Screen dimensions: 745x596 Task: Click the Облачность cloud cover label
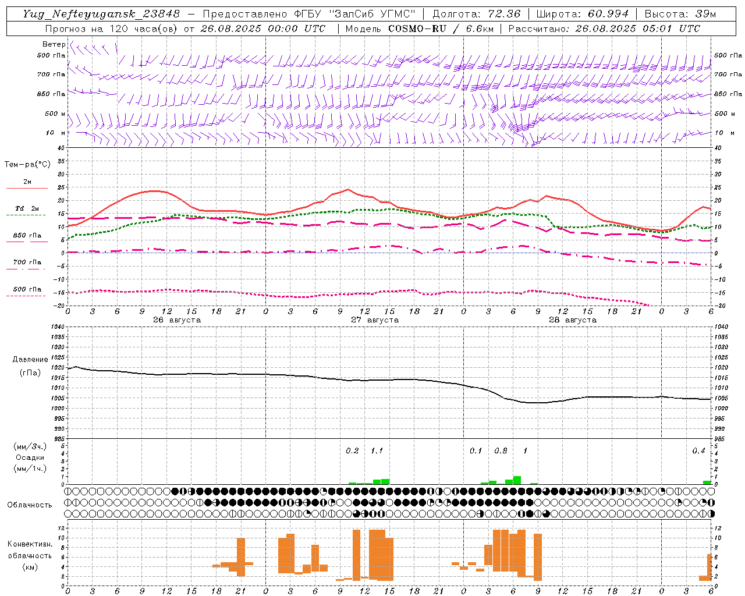pos(30,505)
